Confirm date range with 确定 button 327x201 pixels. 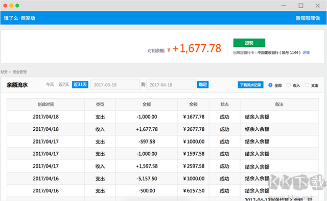203,84
